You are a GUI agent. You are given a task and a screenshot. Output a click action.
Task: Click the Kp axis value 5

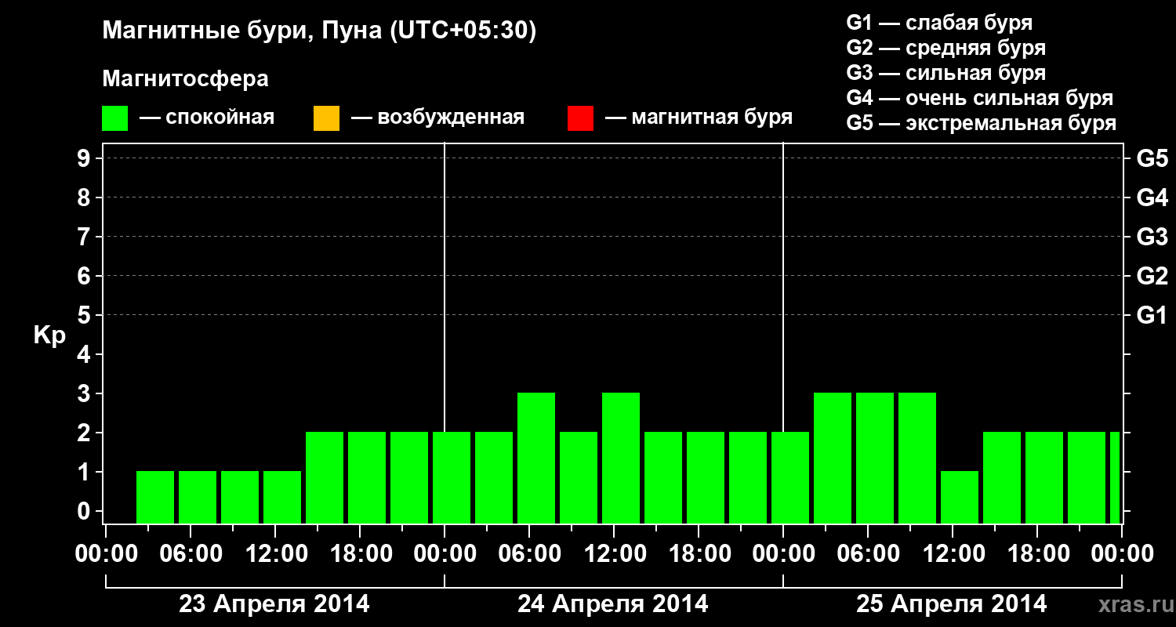tap(85, 316)
